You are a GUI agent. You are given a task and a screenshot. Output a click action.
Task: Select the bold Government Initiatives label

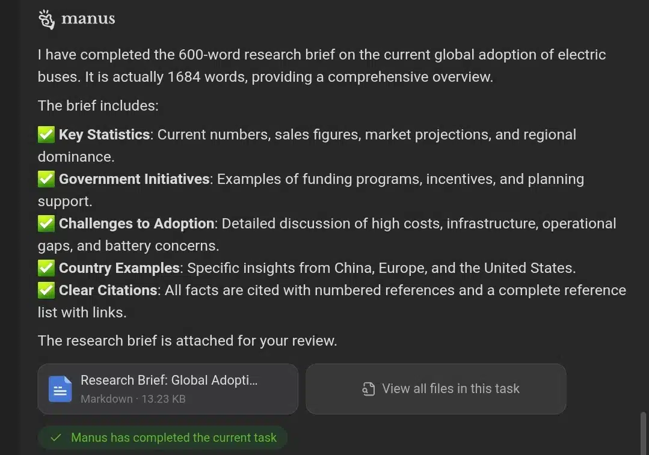(134, 179)
